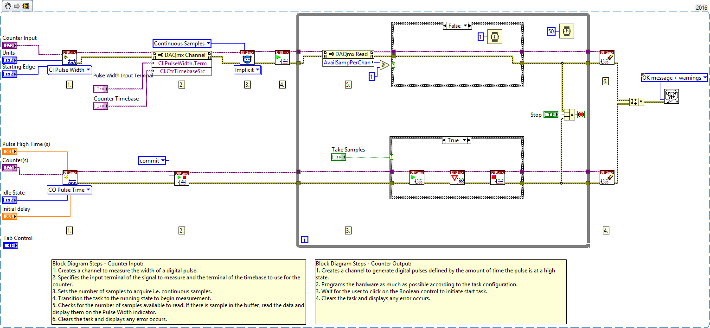The height and width of the screenshot is (328, 710).
Task: Select the OK message + warnings option
Action: point(674,78)
